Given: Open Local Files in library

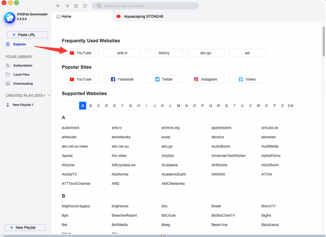Looking at the screenshot, I should pyautogui.click(x=21, y=74).
